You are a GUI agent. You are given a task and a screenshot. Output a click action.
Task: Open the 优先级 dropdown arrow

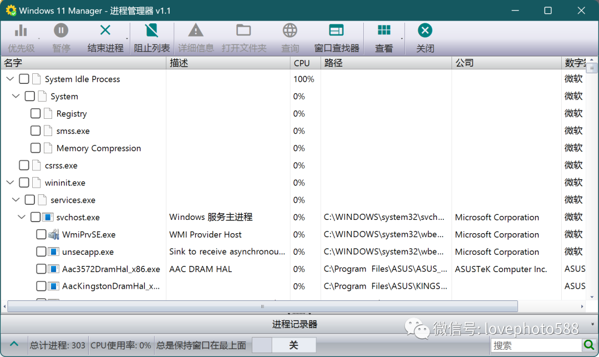click(x=39, y=39)
